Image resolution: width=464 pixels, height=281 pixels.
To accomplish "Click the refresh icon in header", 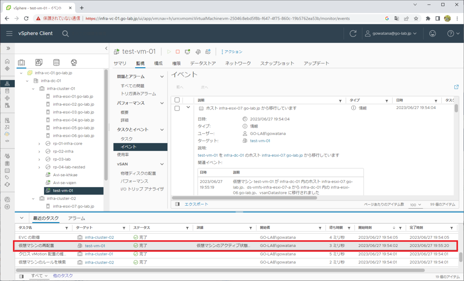I will coord(353,34).
